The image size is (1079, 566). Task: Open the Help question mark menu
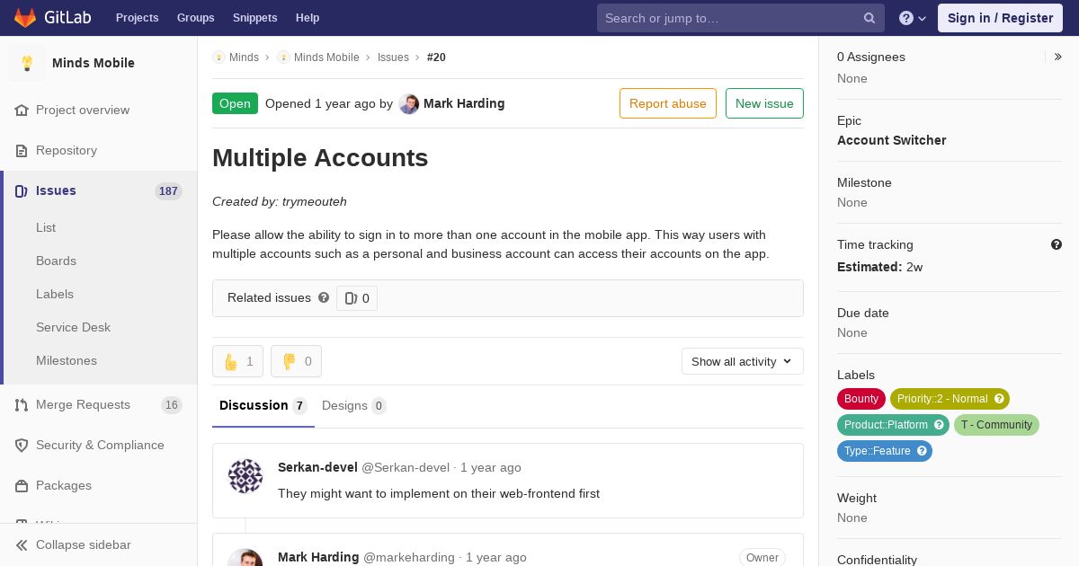(913, 18)
